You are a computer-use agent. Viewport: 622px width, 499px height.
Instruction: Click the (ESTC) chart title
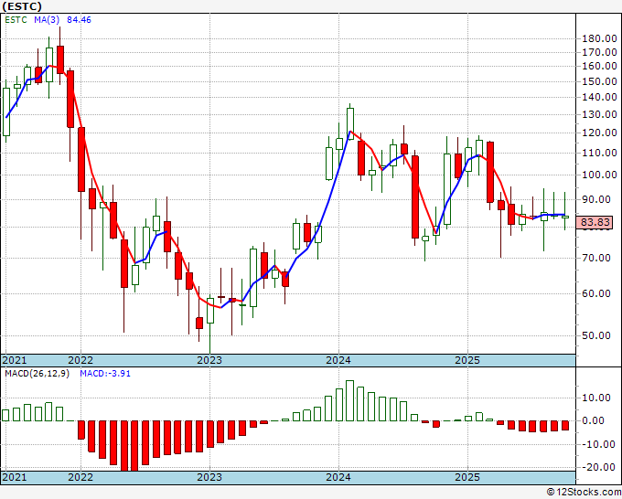click(22, 6)
